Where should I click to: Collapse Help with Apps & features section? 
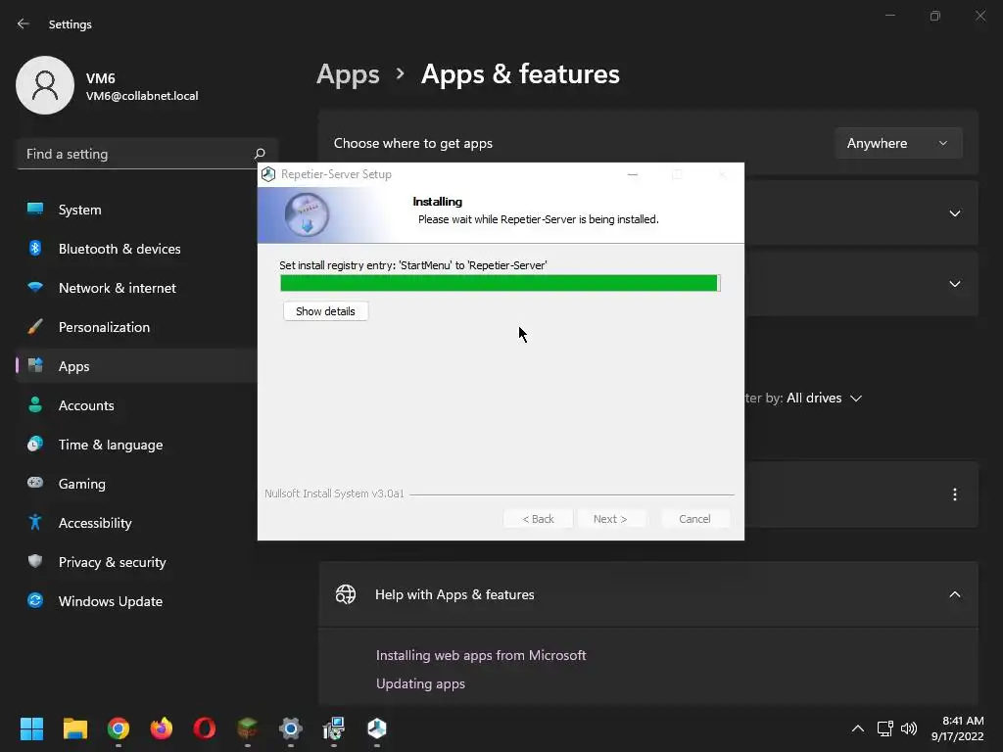954,594
